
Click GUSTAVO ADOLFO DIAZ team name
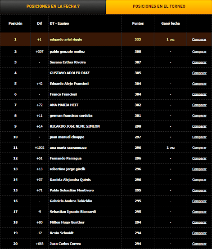70,73
